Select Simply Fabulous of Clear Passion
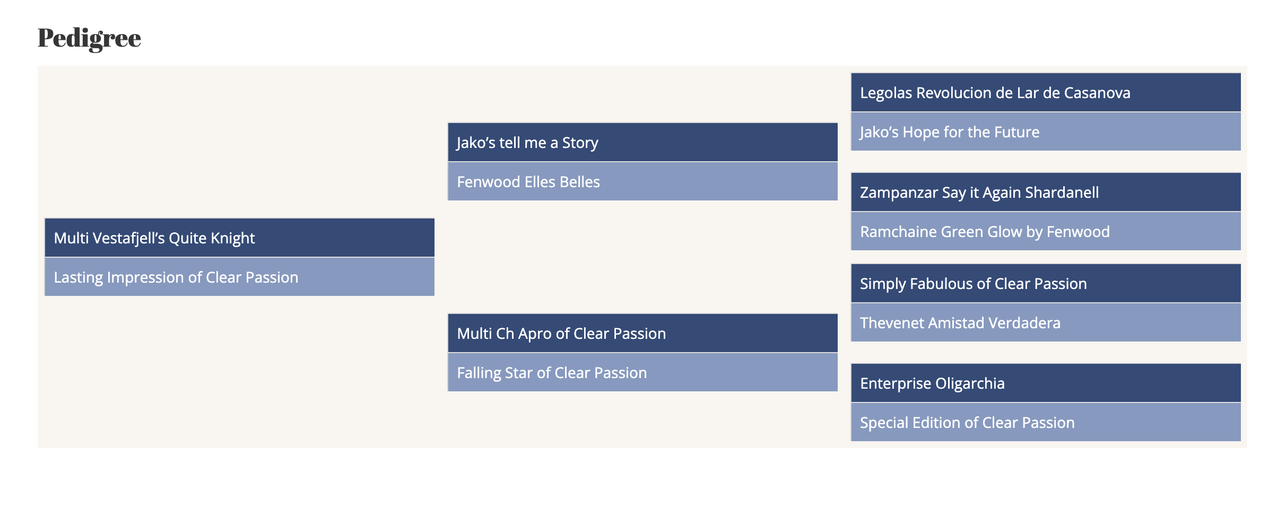This screenshot has width=1286, height=508. [x=1046, y=283]
